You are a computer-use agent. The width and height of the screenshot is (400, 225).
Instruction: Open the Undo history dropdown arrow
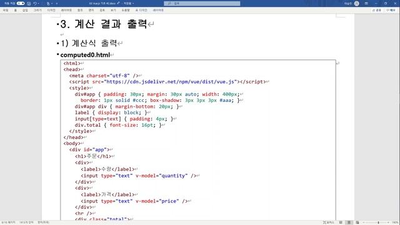[x=39, y=4]
